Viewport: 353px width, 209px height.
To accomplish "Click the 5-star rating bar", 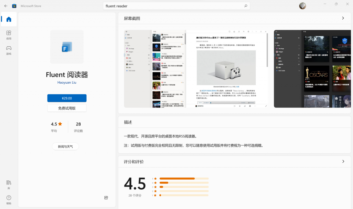I will tap(184, 179).
